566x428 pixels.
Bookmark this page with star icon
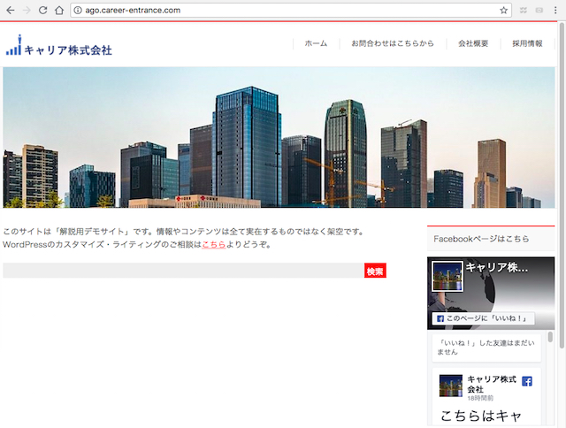503,11
